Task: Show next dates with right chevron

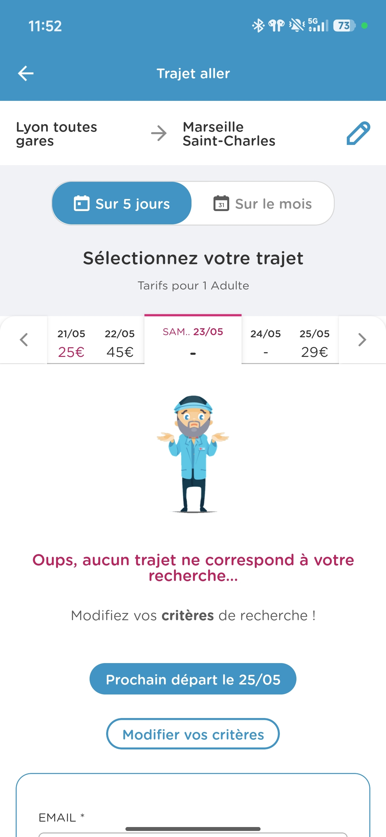Action: point(362,340)
